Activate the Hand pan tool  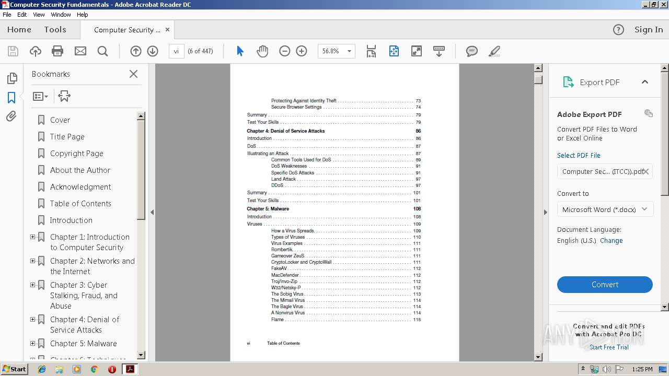[x=262, y=51]
